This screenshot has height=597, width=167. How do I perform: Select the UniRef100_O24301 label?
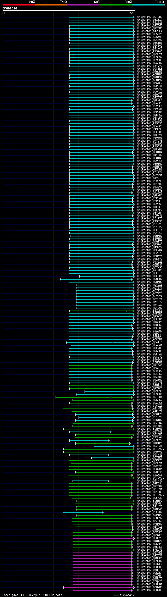[x=150, y=345]
